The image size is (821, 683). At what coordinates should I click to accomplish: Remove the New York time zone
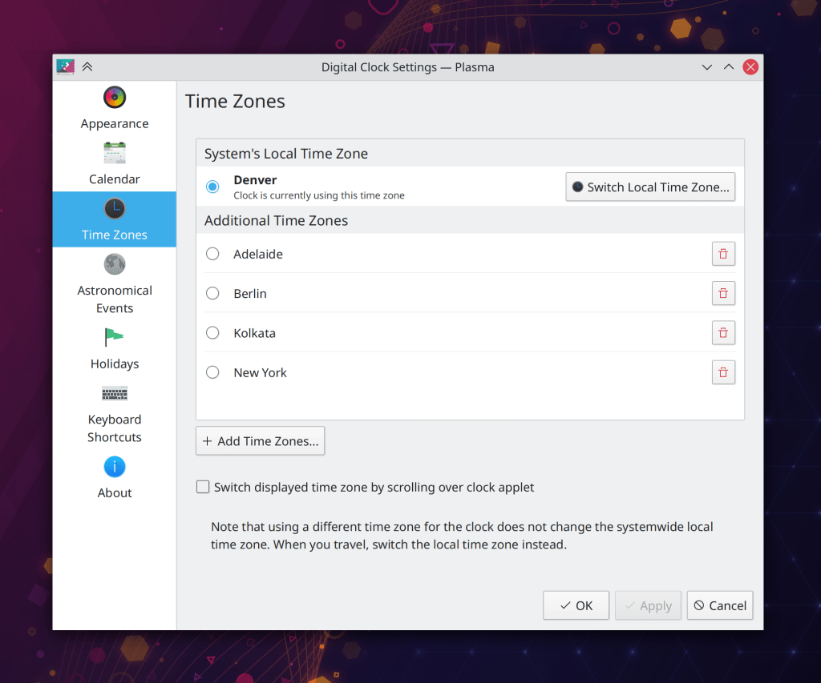click(x=723, y=372)
